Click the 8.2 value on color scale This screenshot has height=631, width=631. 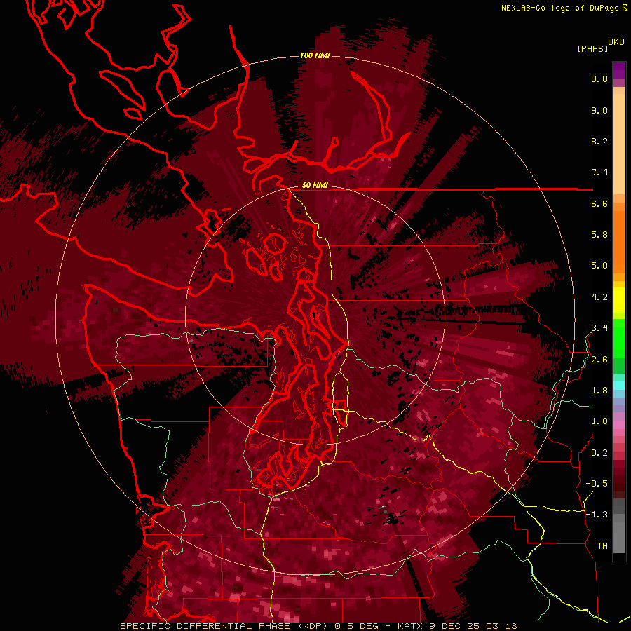pos(599,141)
